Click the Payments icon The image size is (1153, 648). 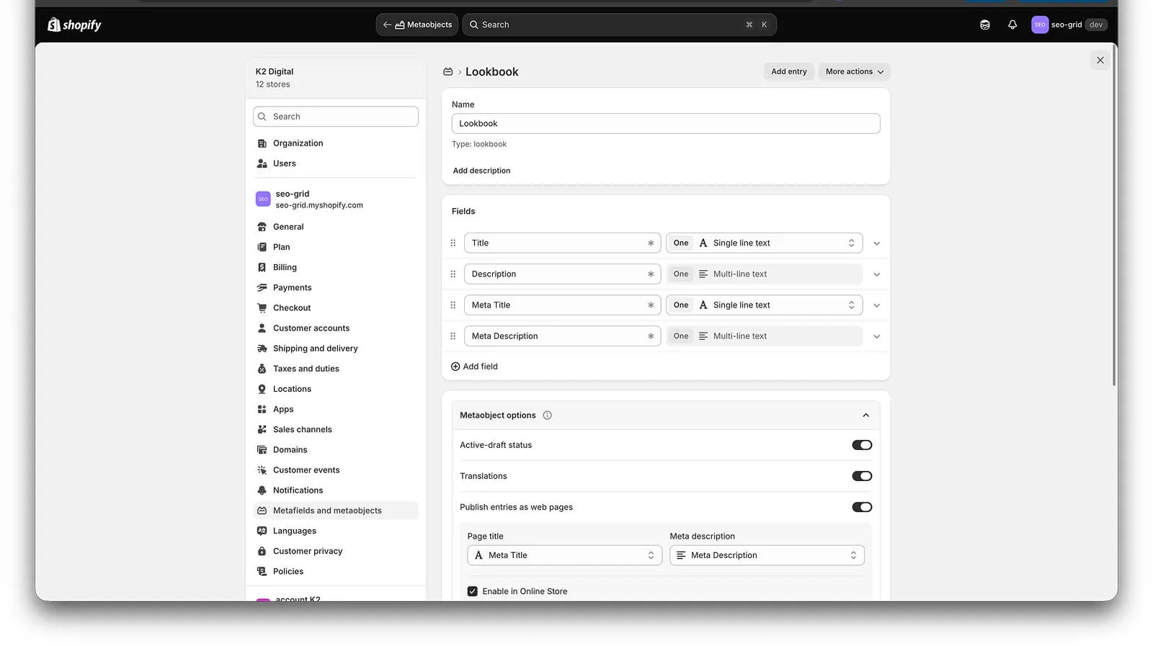tap(262, 287)
